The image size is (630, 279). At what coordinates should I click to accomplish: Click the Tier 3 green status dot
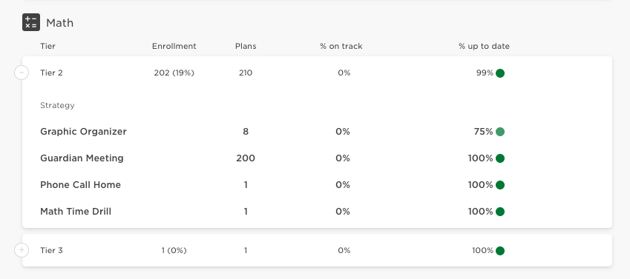coord(500,251)
